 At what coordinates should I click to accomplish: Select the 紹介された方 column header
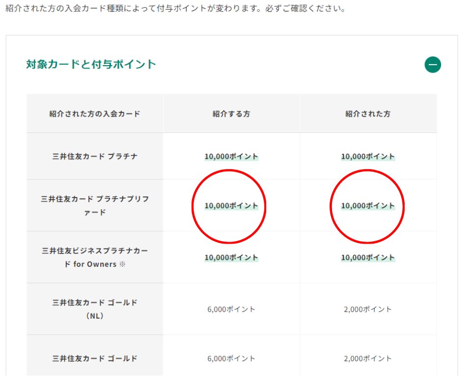368,114
